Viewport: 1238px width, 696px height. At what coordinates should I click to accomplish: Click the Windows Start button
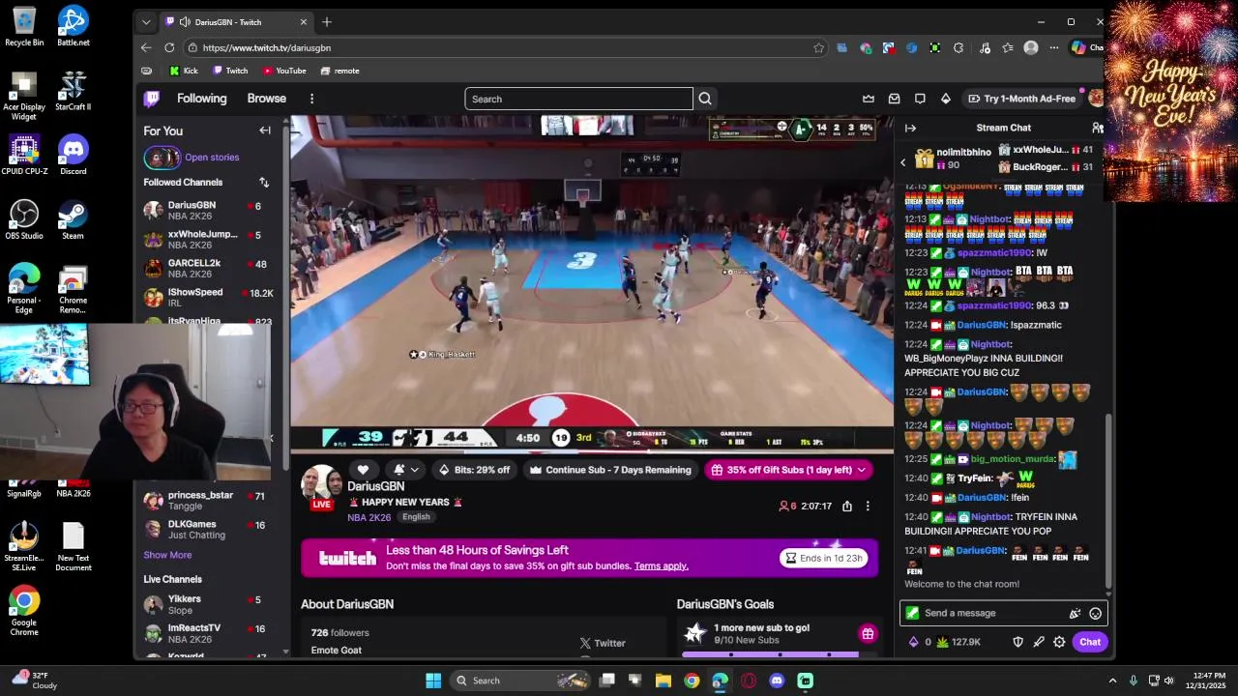[x=433, y=681]
